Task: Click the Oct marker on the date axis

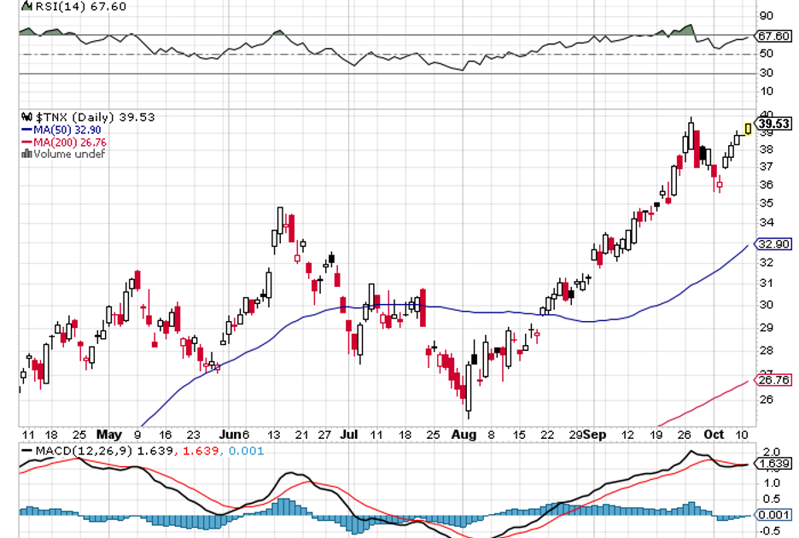Action: coord(713,434)
